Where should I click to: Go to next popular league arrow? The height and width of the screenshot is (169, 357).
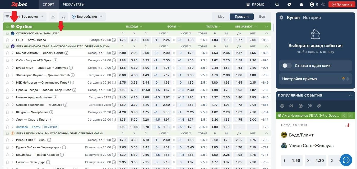(x=350, y=116)
